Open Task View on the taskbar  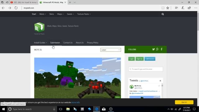click(61, 109)
